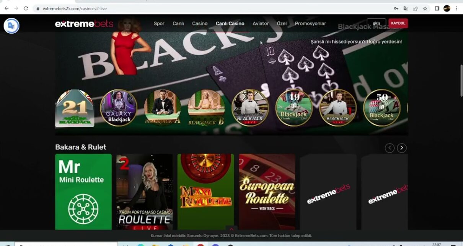This screenshot has height=246, width=463.
Task: Open the Mini Roulette game card
Action: pos(83,192)
